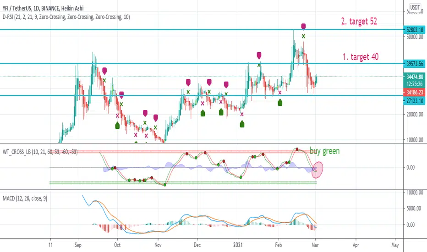427x252 pixels.
Task: Select the horizontal line at 27123.10
Action: pyautogui.click(x=202, y=95)
